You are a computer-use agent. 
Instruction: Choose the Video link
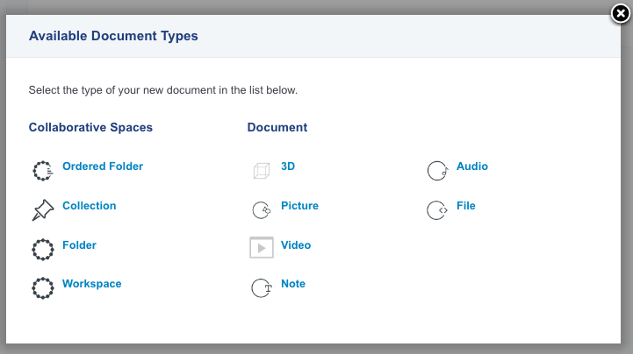pos(296,245)
